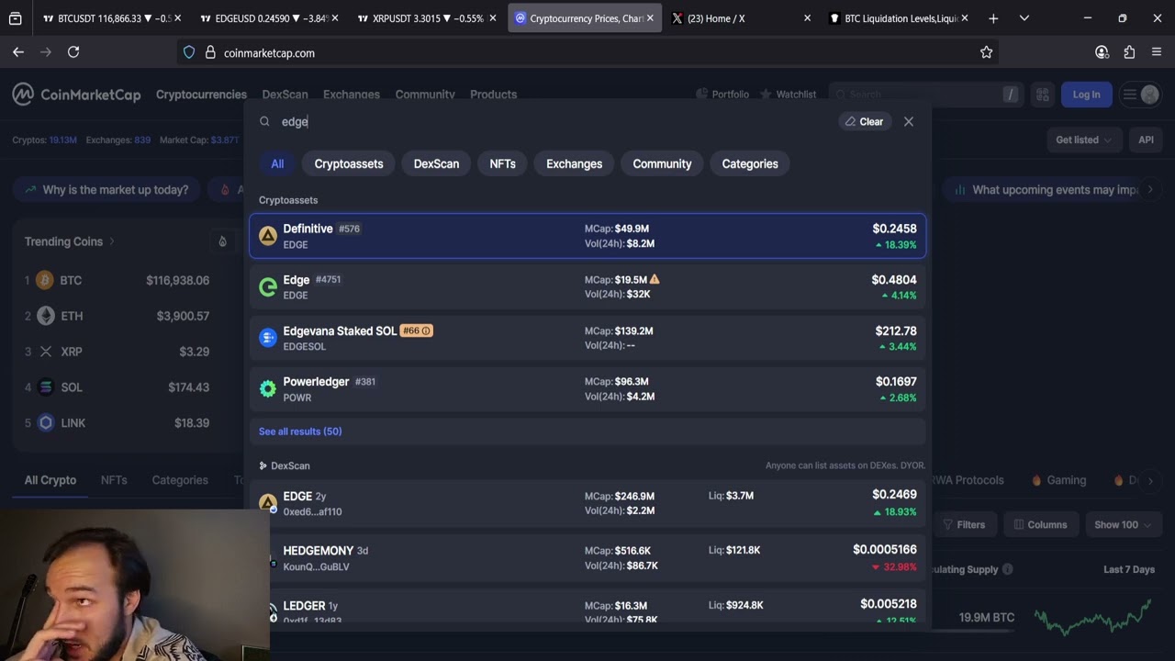
Task: Click the Solana icon in Trending Coins
Action: (45, 387)
